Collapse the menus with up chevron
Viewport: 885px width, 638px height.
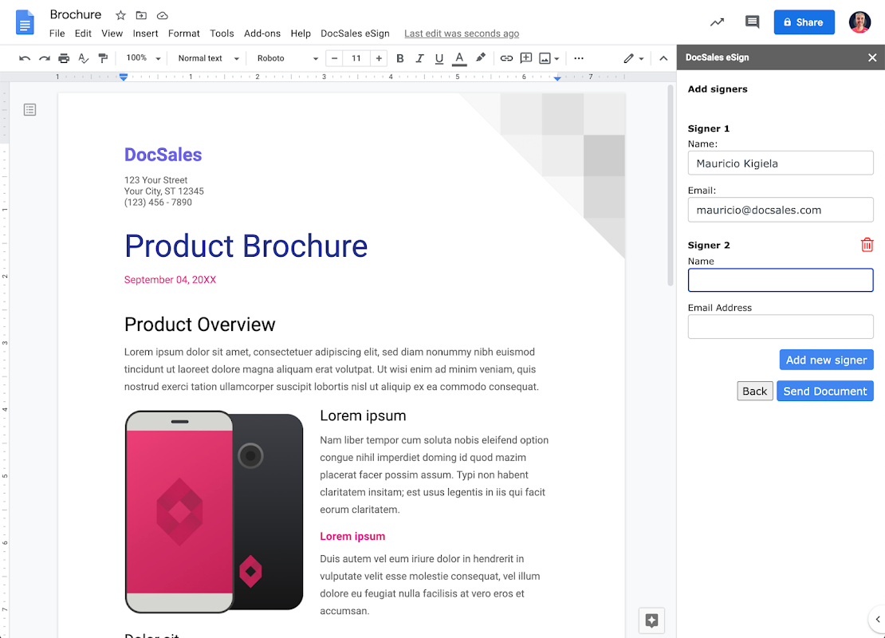pyautogui.click(x=663, y=58)
